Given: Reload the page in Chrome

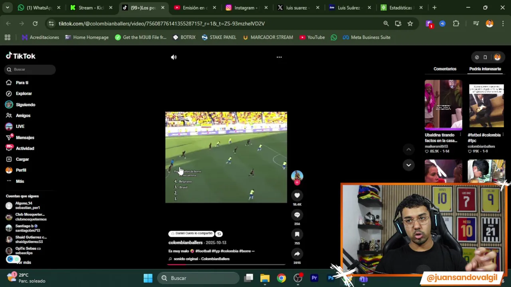Looking at the screenshot, I should pos(35,24).
